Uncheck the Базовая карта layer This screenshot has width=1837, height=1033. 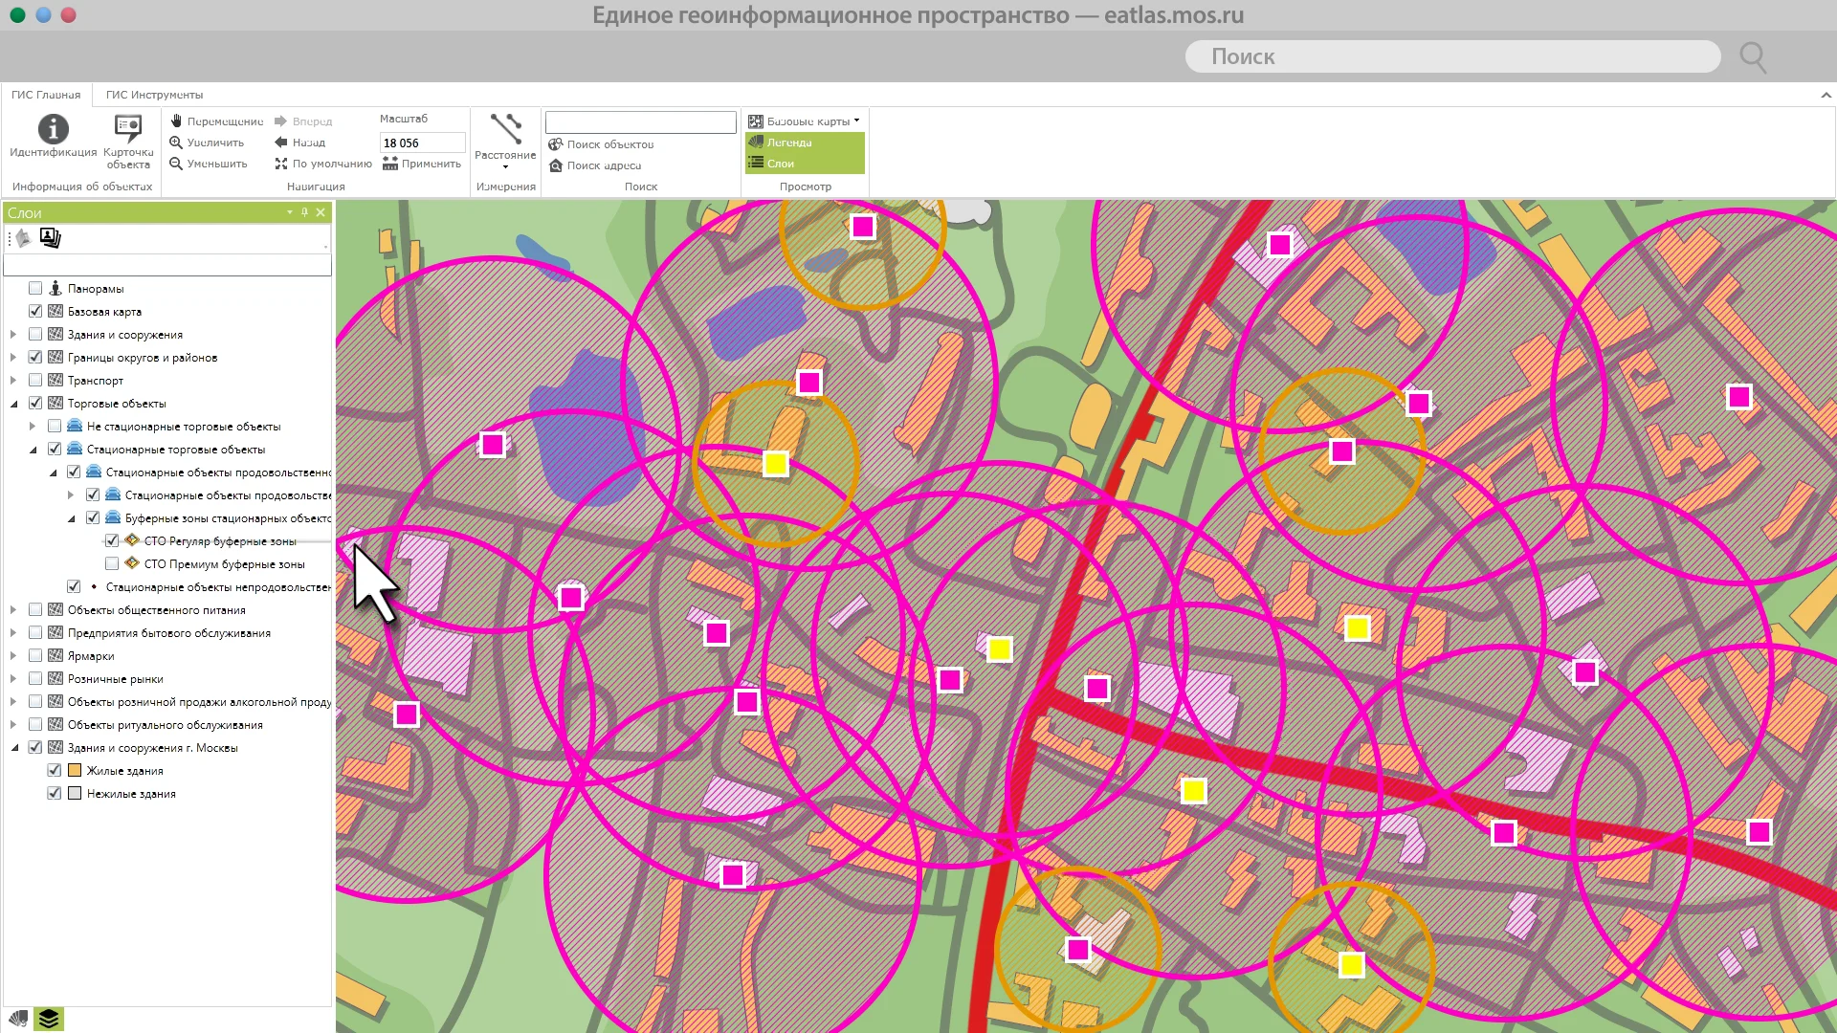35,311
